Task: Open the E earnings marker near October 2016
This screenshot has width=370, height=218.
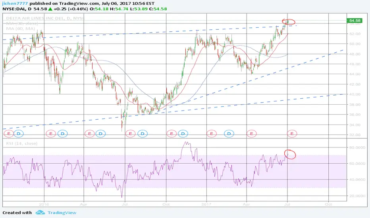Action: pos(172,134)
